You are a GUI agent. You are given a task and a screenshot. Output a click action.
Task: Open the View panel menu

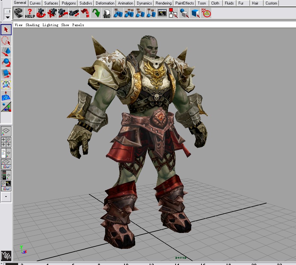(x=18, y=25)
